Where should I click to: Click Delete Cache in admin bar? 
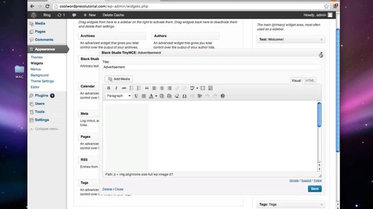point(113,15)
